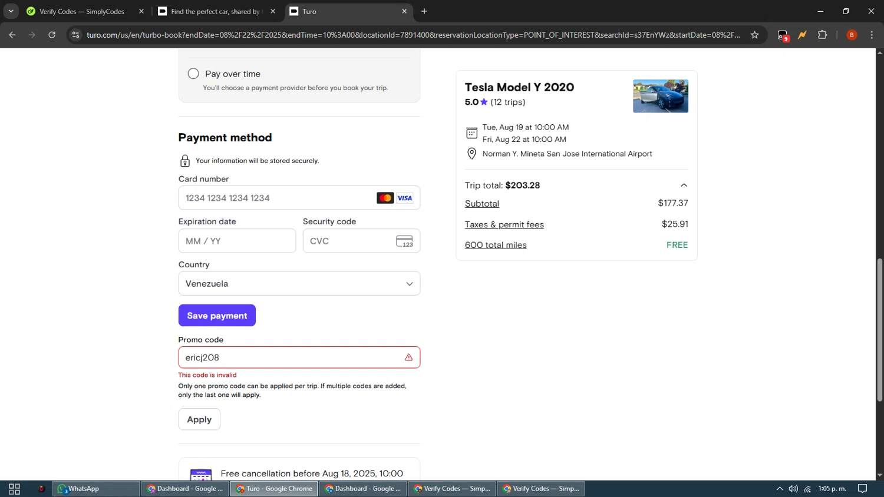Click the Promo code field with ericj208
The image size is (884, 497).
[x=299, y=357]
